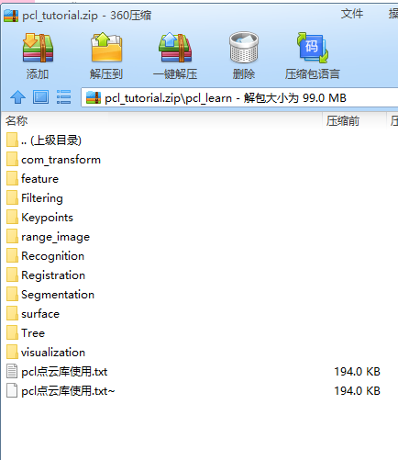Open the 压缩包语言 archive language icon

click(313, 48)
